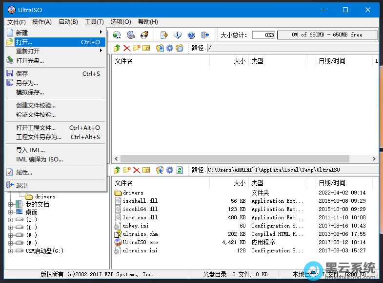Click the blue question mark help icon
The image size is (383, 283).
[191, 35]
